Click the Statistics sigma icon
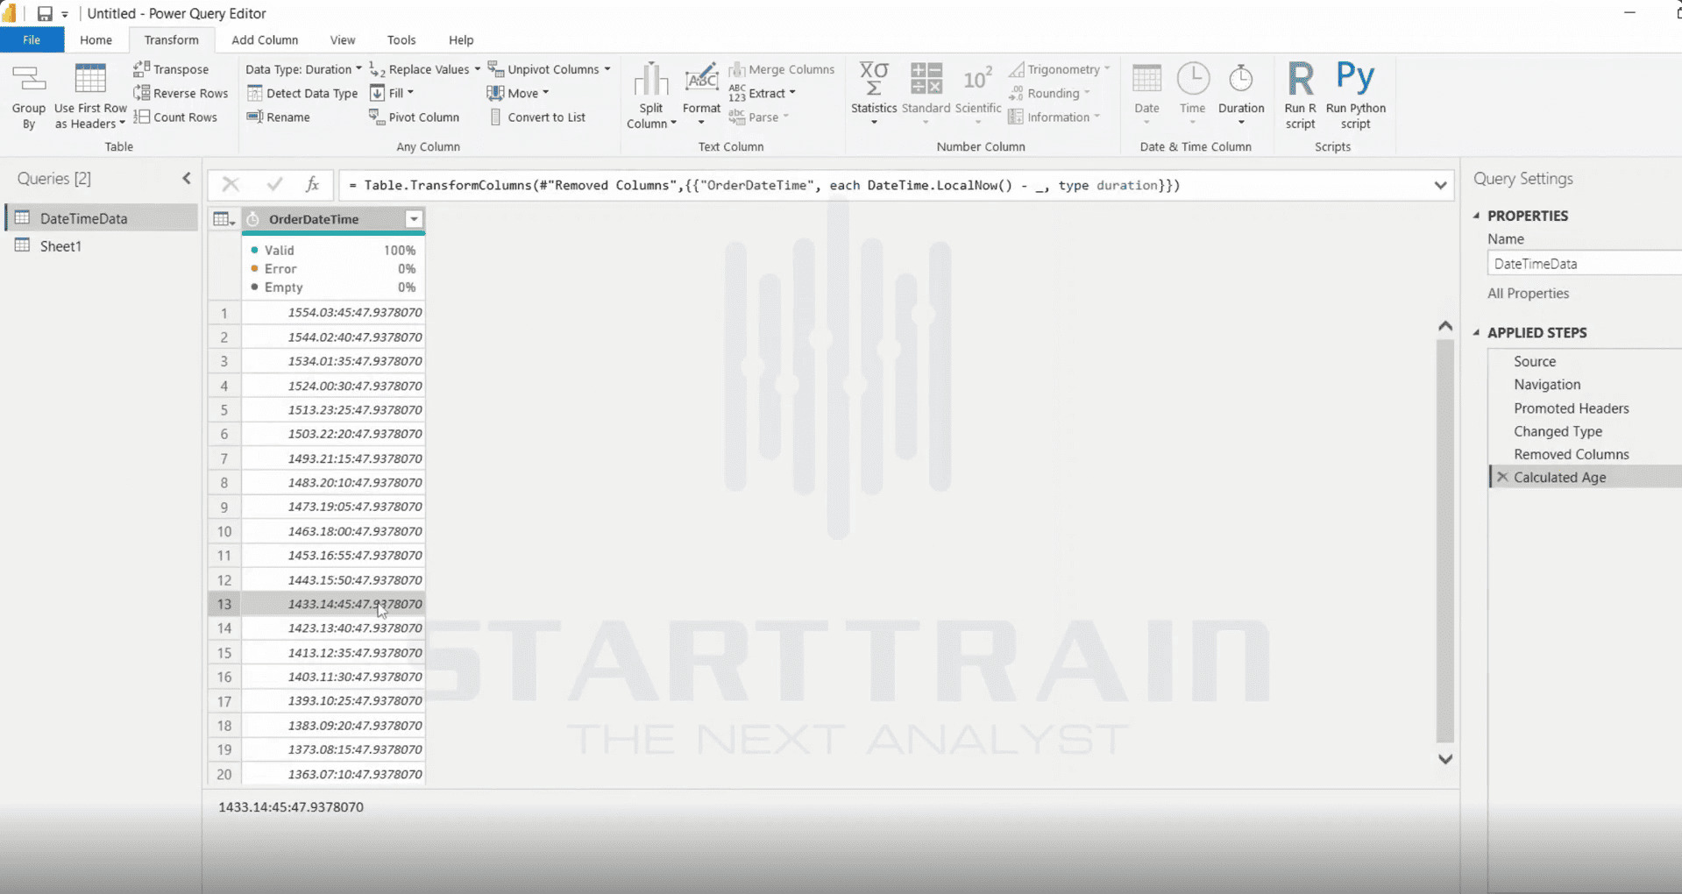The image size is (1682, 894). point(874,79)
